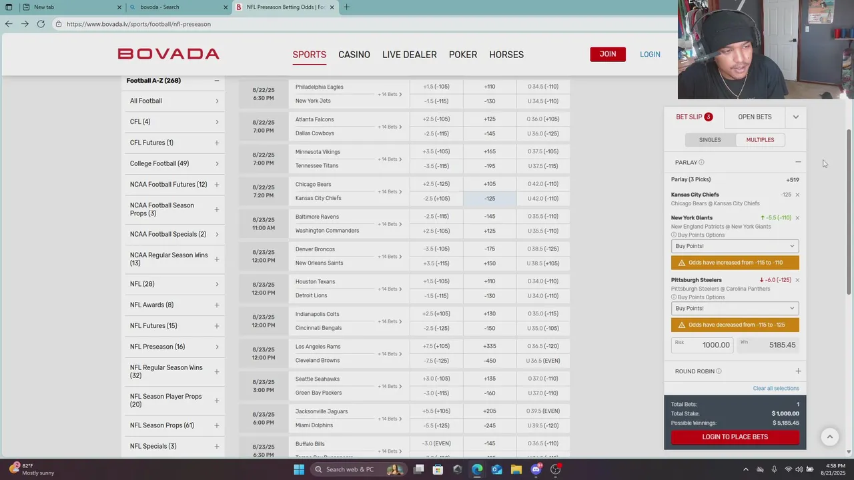Click the back-to-top arrow button
This screenshot has width=854, height=480.
point(830,437)
